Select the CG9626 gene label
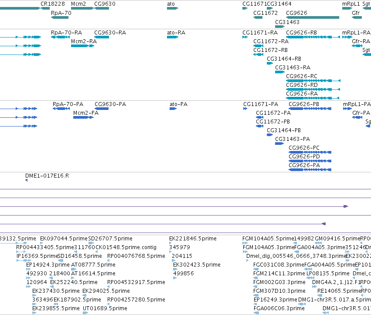 coord(296,13)
